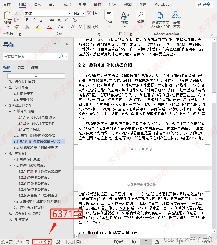Screen dimensions: 217x245
Task: Enable Focus (专注) mode
Action: [120, 242]
